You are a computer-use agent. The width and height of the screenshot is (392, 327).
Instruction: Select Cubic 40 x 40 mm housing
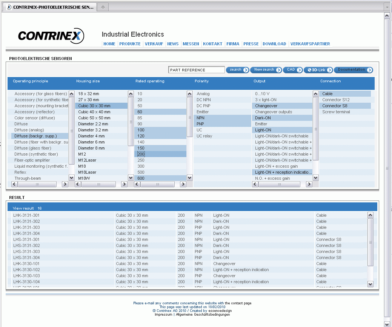point(94,112)
